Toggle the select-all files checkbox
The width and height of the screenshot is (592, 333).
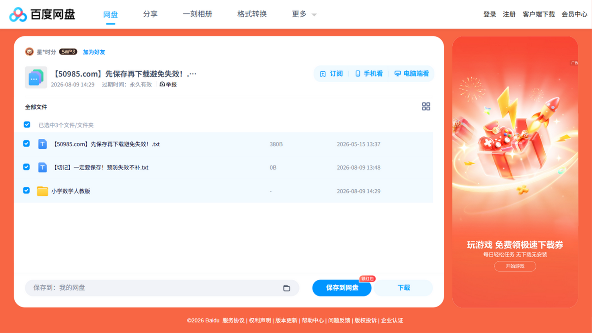click(x=27, y=124)
